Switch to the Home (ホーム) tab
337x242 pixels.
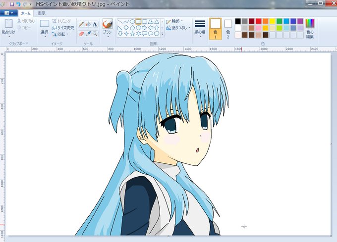[26, 13]
